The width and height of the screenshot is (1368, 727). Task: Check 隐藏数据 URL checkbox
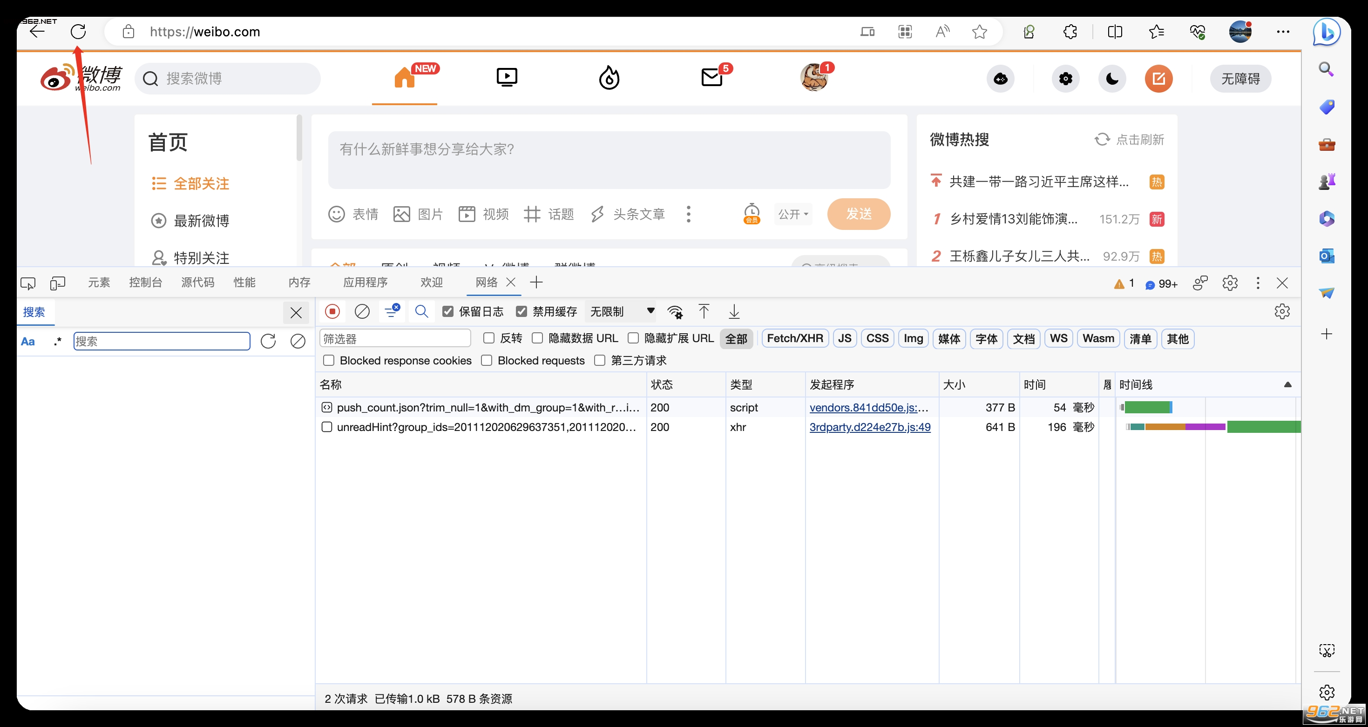click(x=537, y=338)
